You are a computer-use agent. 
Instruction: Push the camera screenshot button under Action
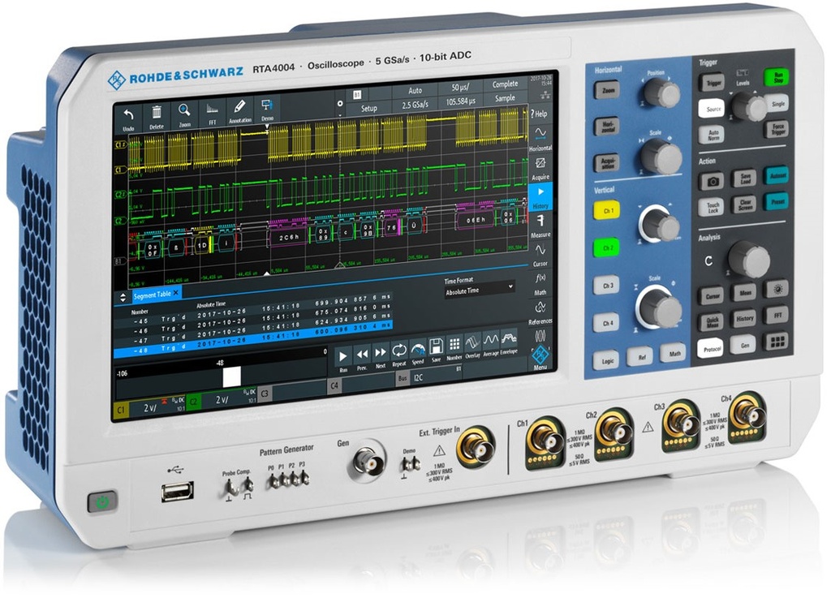click(713, 181)
